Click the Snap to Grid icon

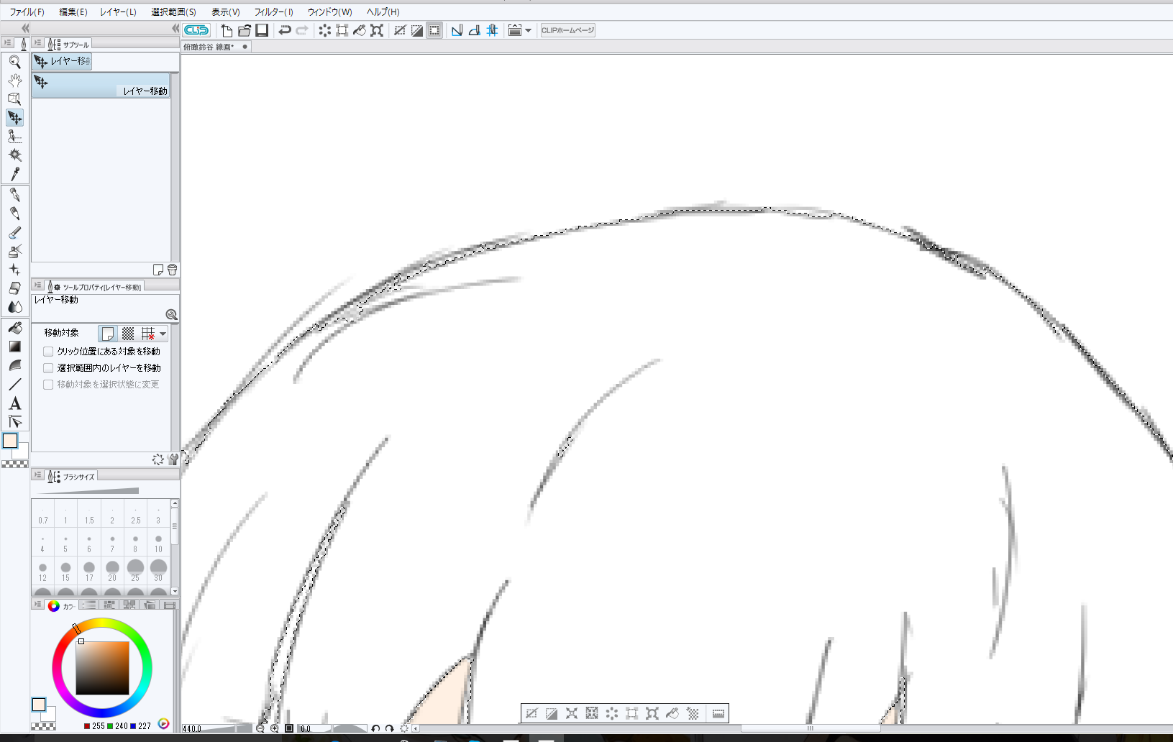click(x=492, y=30)
